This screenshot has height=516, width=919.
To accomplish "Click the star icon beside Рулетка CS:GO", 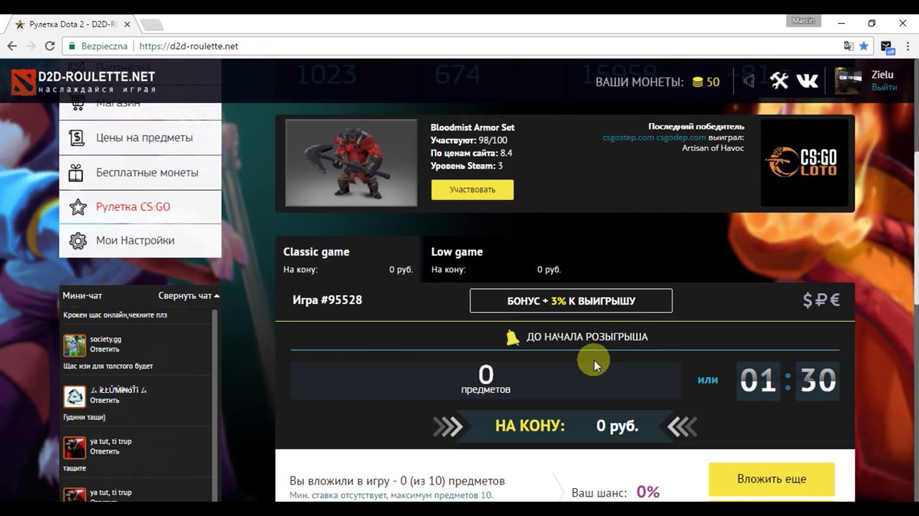I will click(78, 207).
